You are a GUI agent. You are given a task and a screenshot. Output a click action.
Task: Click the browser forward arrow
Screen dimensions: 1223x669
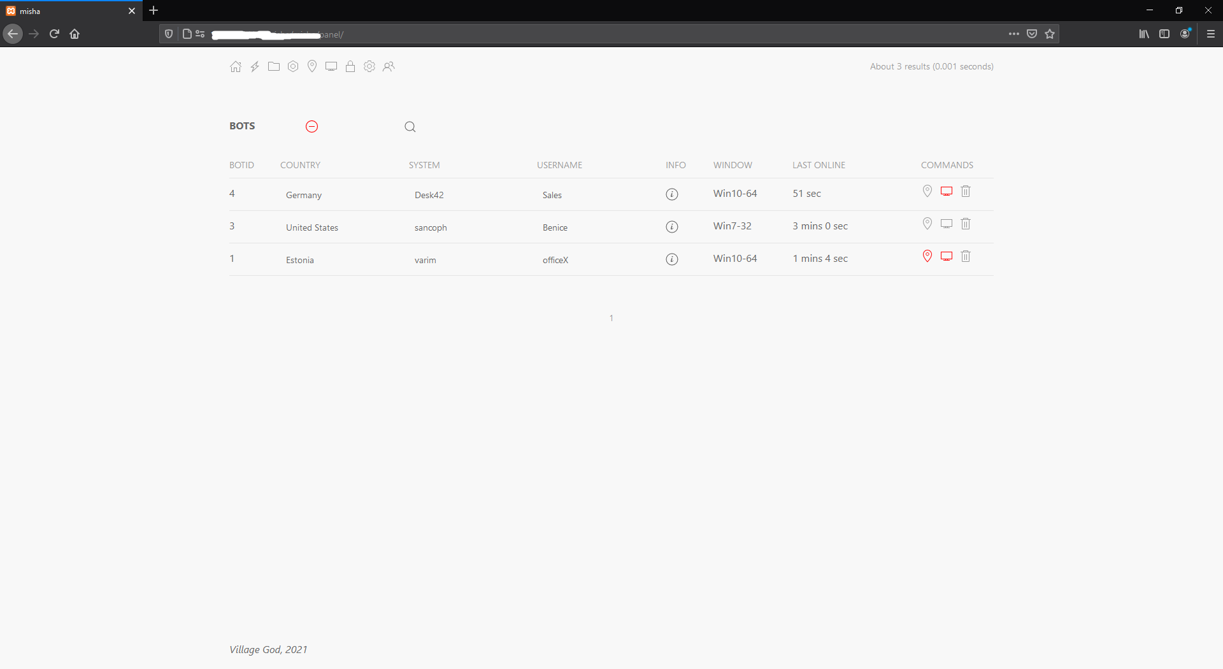34,34
